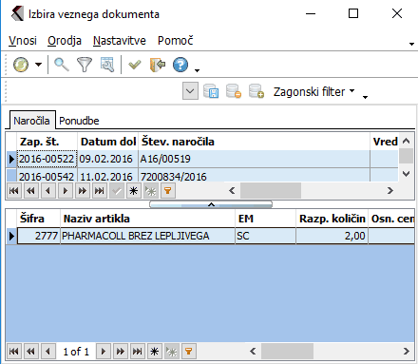Set bookmark asterisk in items navigator
The image size is (418, 364).
click(154, 351)
